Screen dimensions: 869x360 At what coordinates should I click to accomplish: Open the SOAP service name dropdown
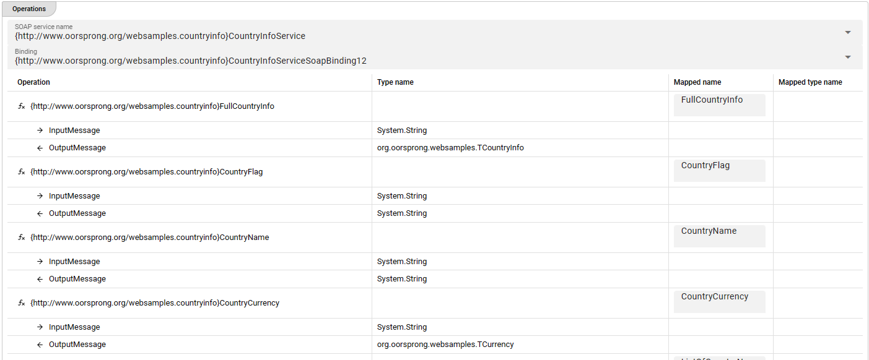pyautogui.click(x=847, y=32)
